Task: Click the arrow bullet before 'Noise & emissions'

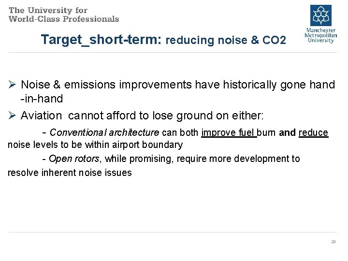Action: click(x=12, y=85)
